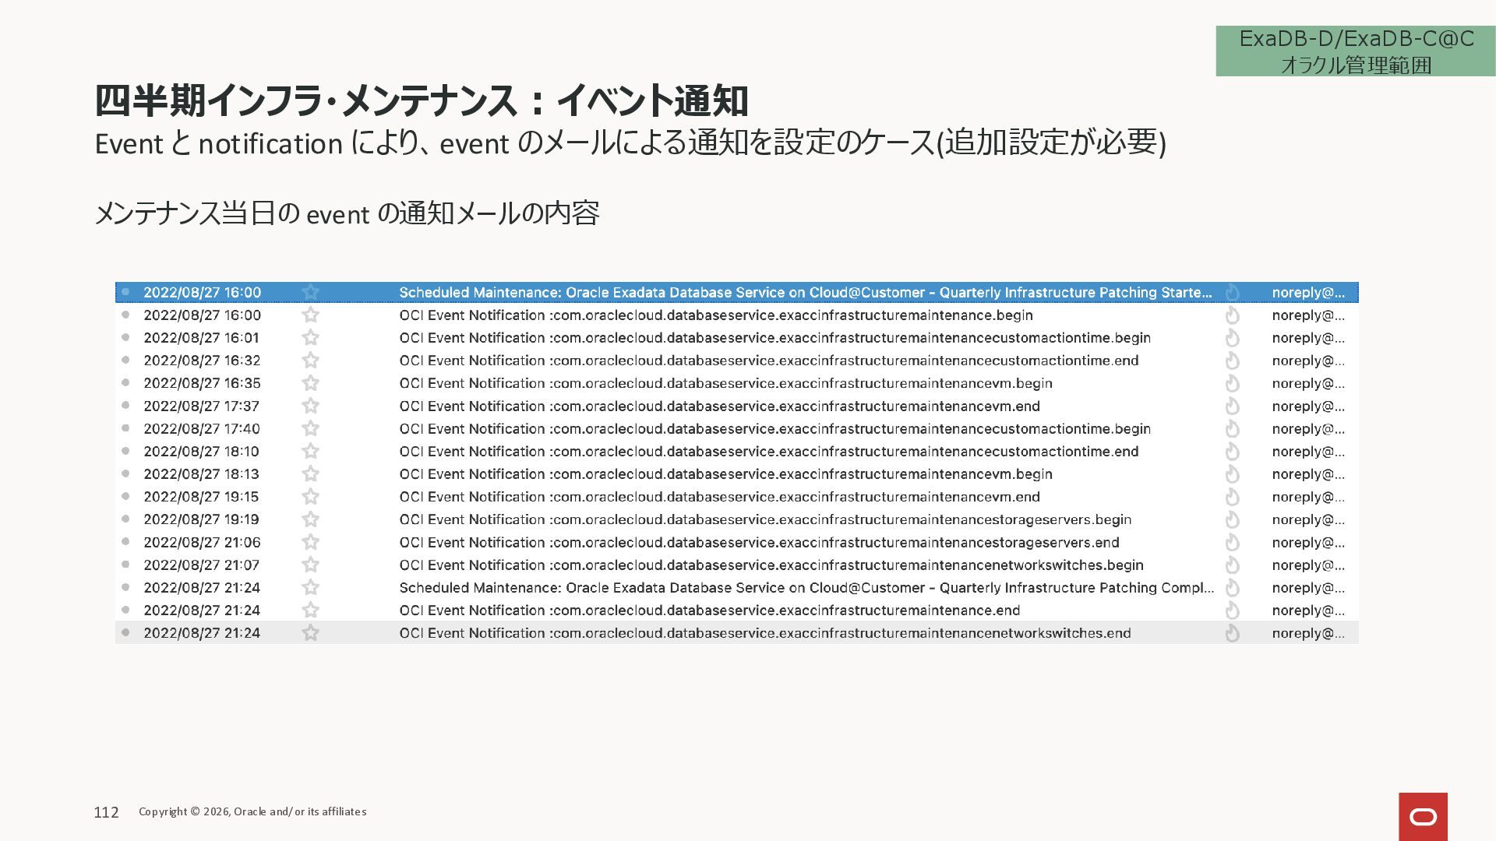The width and height of the screenshot is (1496, 841).
Task: Click flame icon on the Patching Started email
Action: pyautogui.click(x=1232, y=293)
